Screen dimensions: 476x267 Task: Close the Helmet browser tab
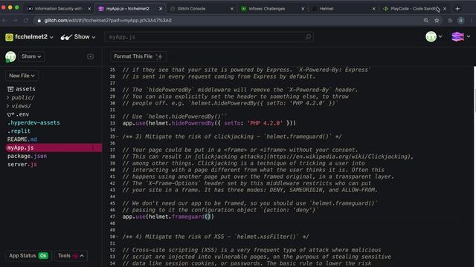tap(373, 9)
